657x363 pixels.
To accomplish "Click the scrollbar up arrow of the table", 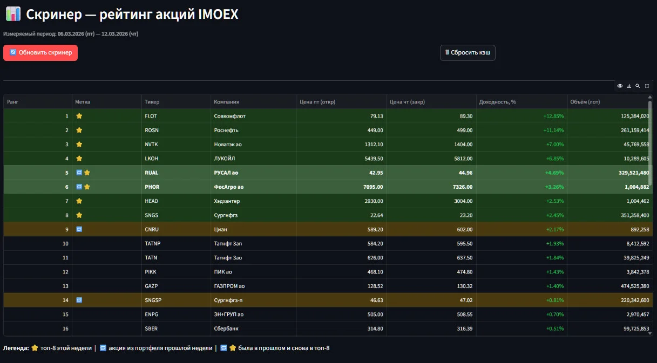I will (650, 97).
